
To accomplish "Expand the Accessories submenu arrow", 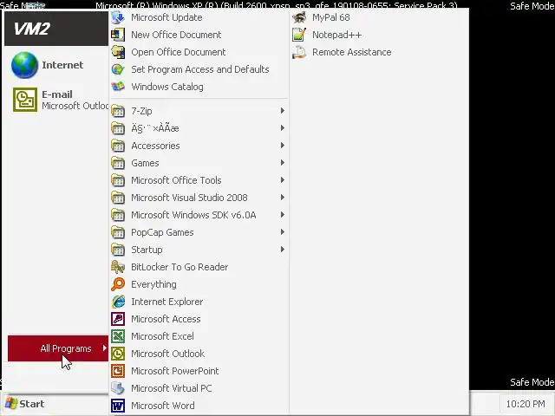I will 282,146.
